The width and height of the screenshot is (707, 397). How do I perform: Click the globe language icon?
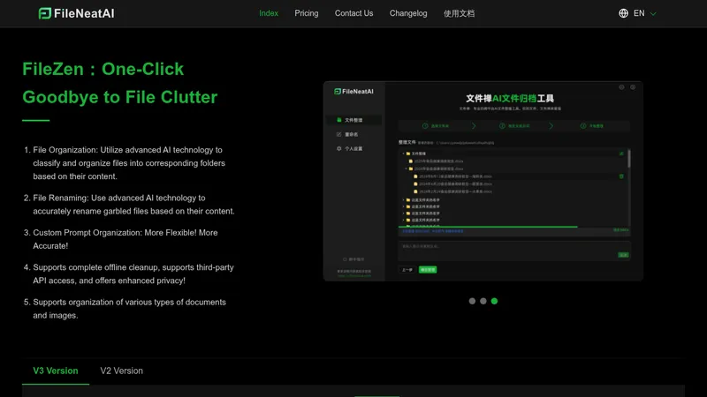tap(623, 13)
